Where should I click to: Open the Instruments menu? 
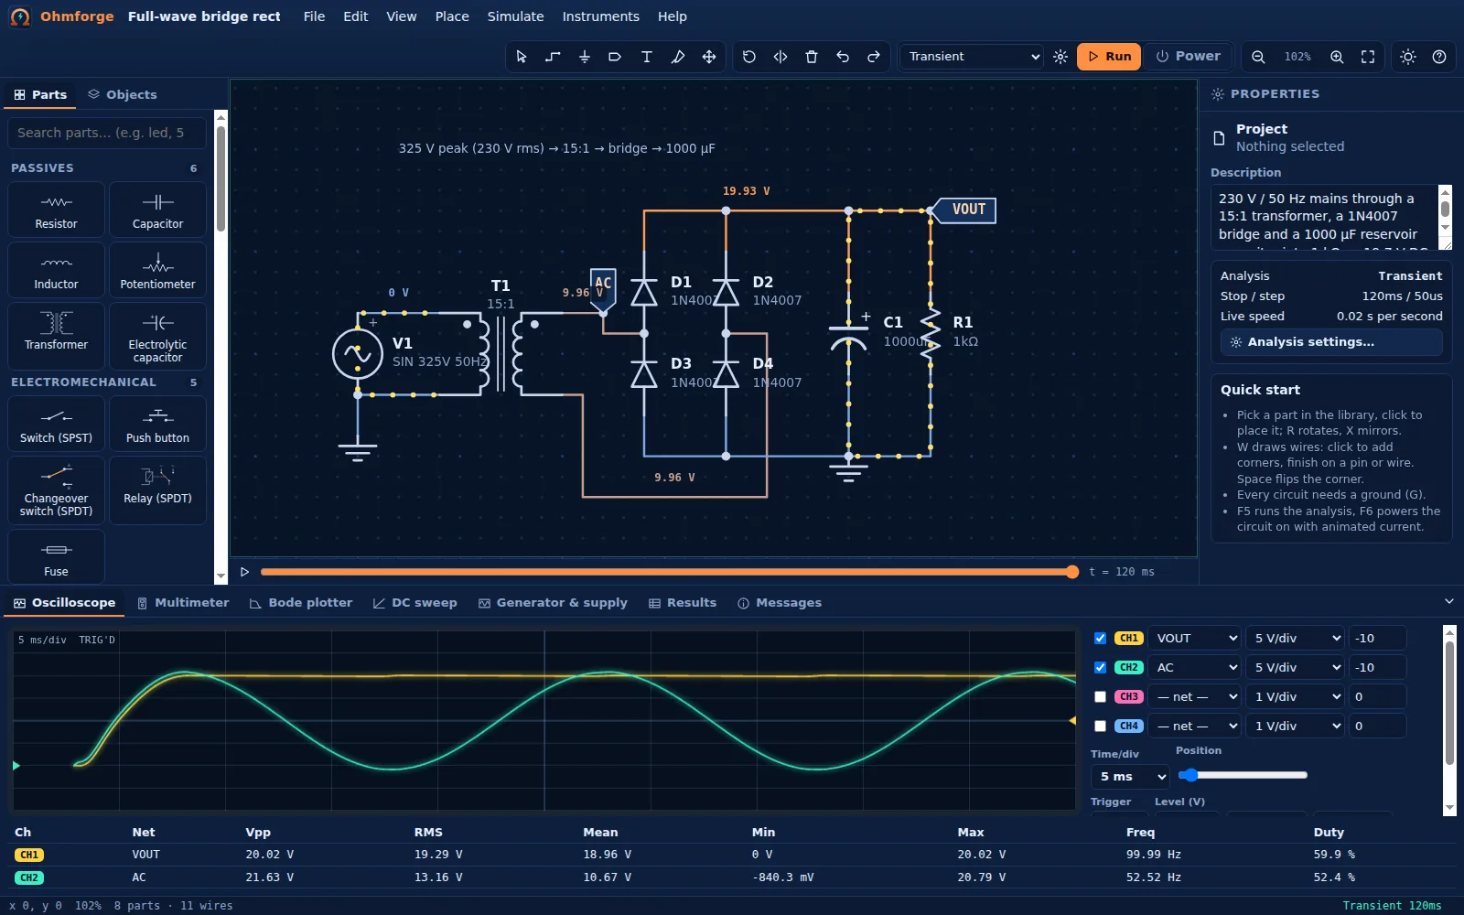pos(600,16)
